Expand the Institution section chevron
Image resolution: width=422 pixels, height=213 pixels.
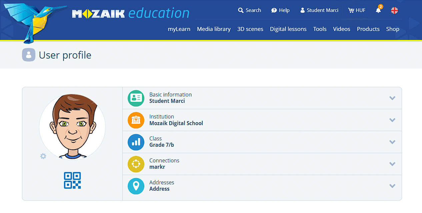coord(392,120)
